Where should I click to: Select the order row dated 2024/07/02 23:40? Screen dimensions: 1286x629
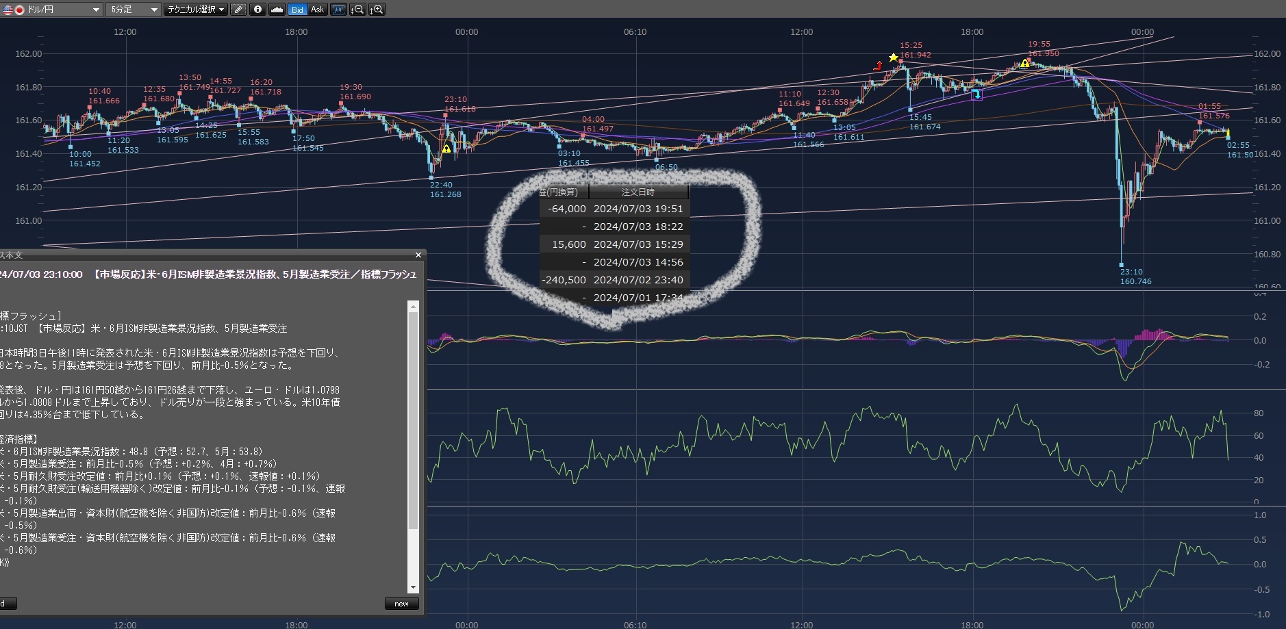coord(638,280)
